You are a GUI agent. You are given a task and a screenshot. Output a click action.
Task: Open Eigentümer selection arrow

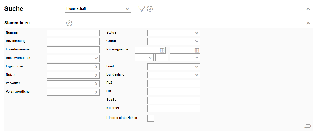96,67
